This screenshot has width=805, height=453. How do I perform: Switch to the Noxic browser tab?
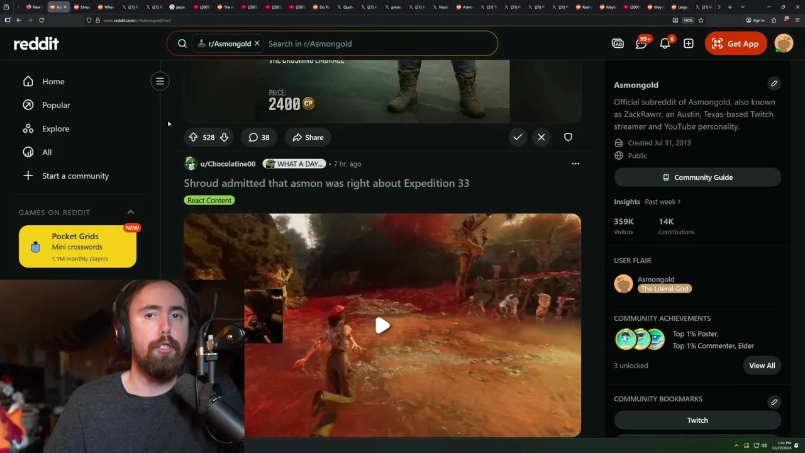click(x=440, y=7)
